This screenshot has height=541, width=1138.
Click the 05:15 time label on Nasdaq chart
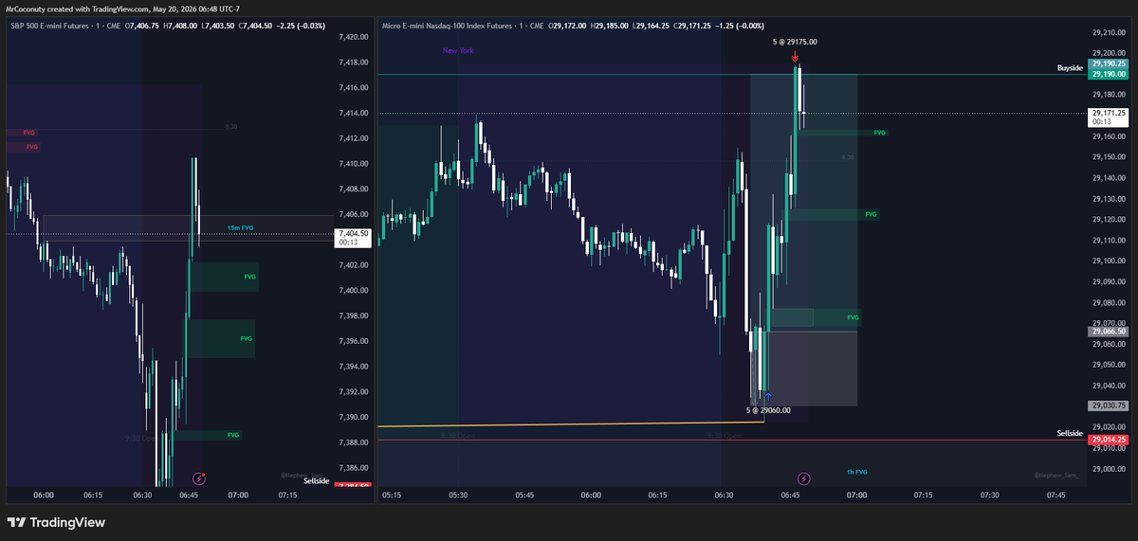point(393,495)
